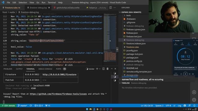Show the Debug Console panel tab
The height and width of the screenshot is (111, 198).
tap(45, 69)
